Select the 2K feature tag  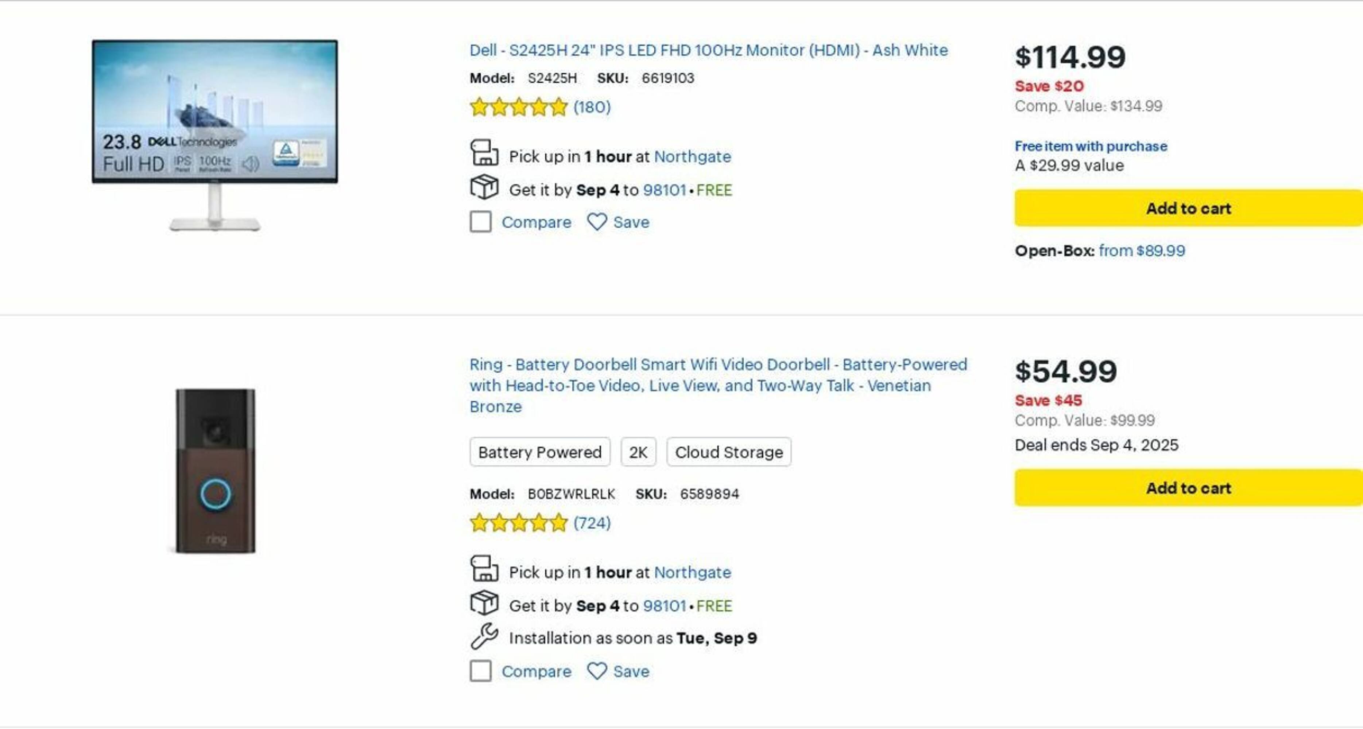[638, 452]
